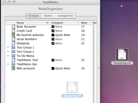Click the category color swatch for Serial Numbers
Viewport: 138px width, 103px height.
coord(53,39)
